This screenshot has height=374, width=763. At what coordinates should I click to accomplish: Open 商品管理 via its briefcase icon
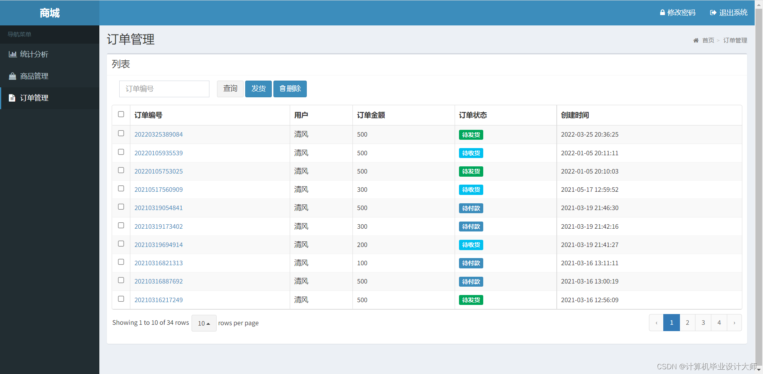pyautogui.click(x=12, y=76)
